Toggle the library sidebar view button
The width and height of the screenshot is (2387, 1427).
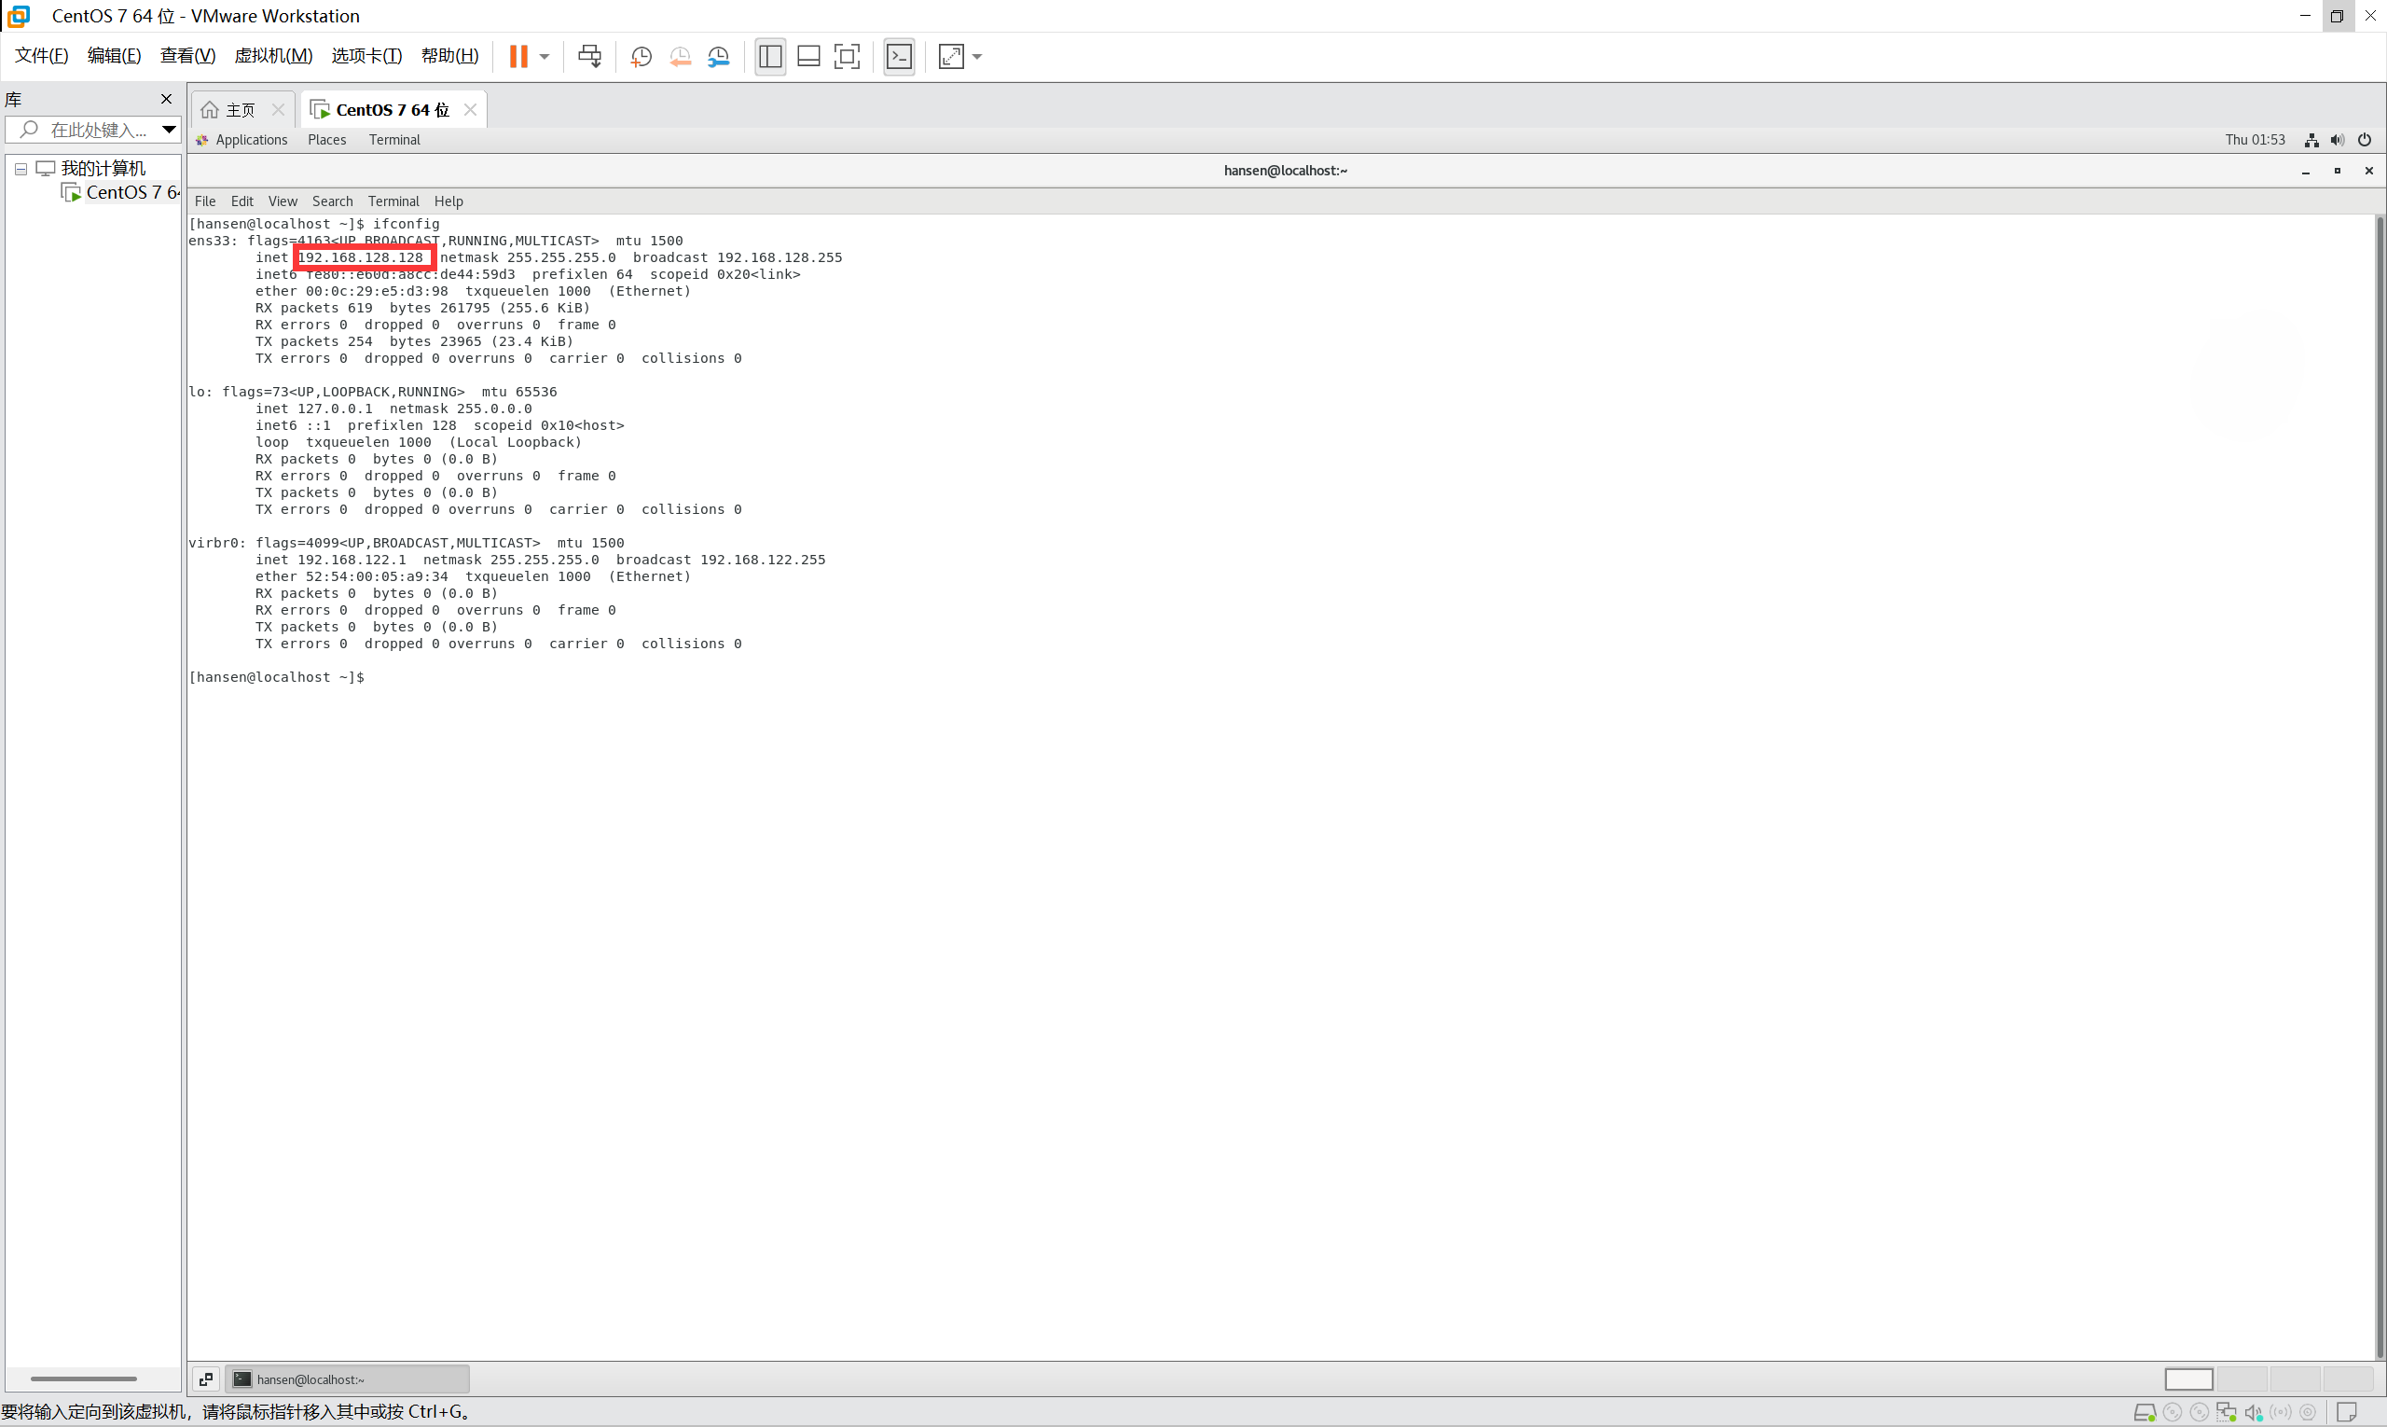pyautogui.click(x=770, y=56)
